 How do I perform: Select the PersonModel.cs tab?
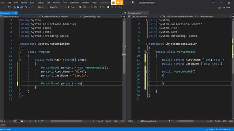click(x=135, y=13)
